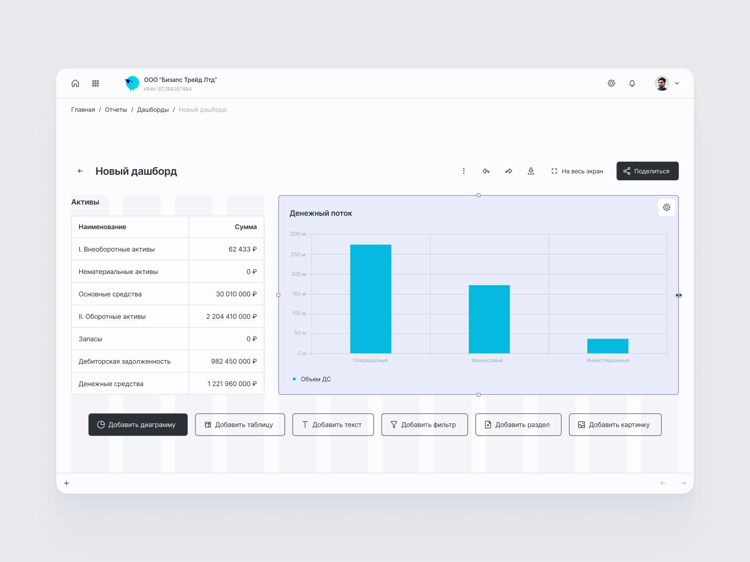Click Добавить картинку button

point(615,425)
